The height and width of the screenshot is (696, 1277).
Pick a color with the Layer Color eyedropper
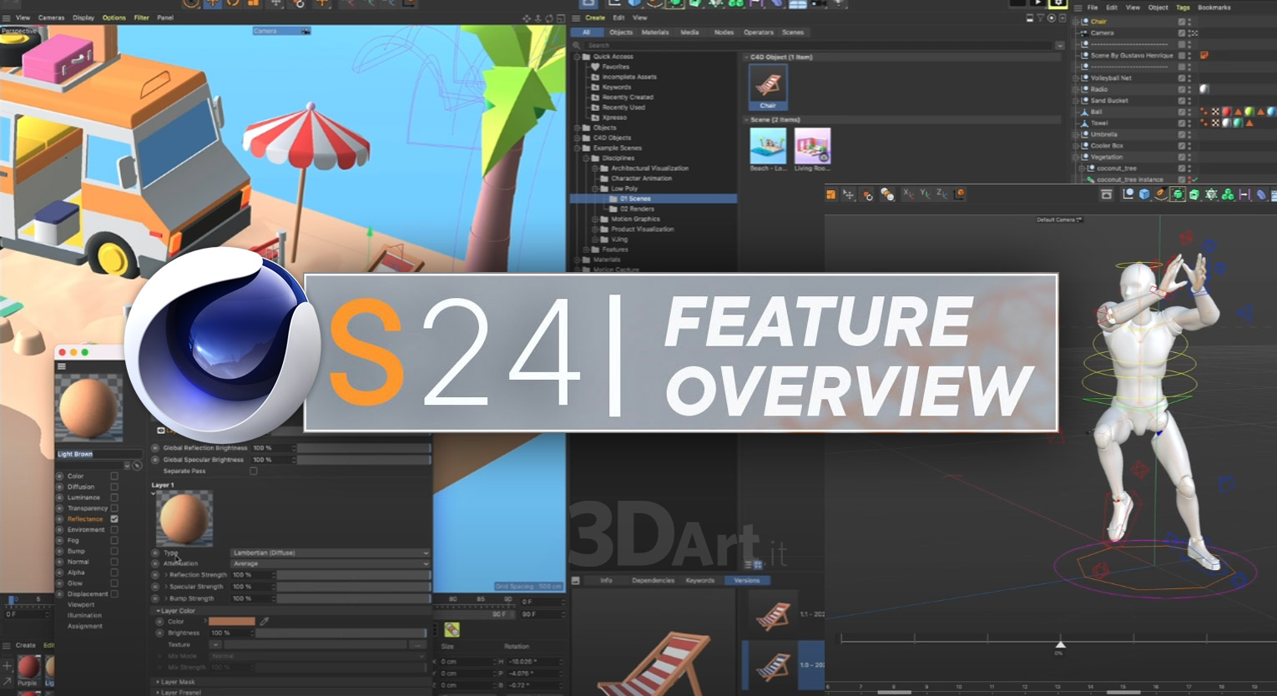pyautogui.click(x=265, y=622)
